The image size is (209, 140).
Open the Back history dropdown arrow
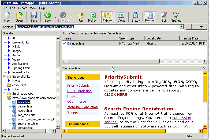pos(55,17)
